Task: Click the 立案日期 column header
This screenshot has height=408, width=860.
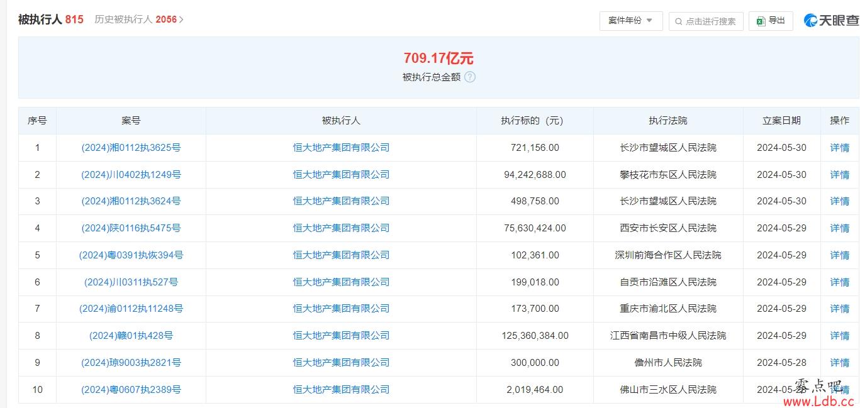Action: tap(781, 121)
